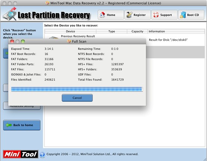Click FAT Folder Parts value 26193
Screen dimensions: 207x161
tap(49, 64)
